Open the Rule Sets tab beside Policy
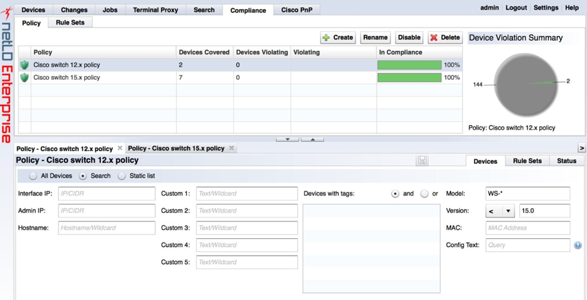 [x=70, y=22]
